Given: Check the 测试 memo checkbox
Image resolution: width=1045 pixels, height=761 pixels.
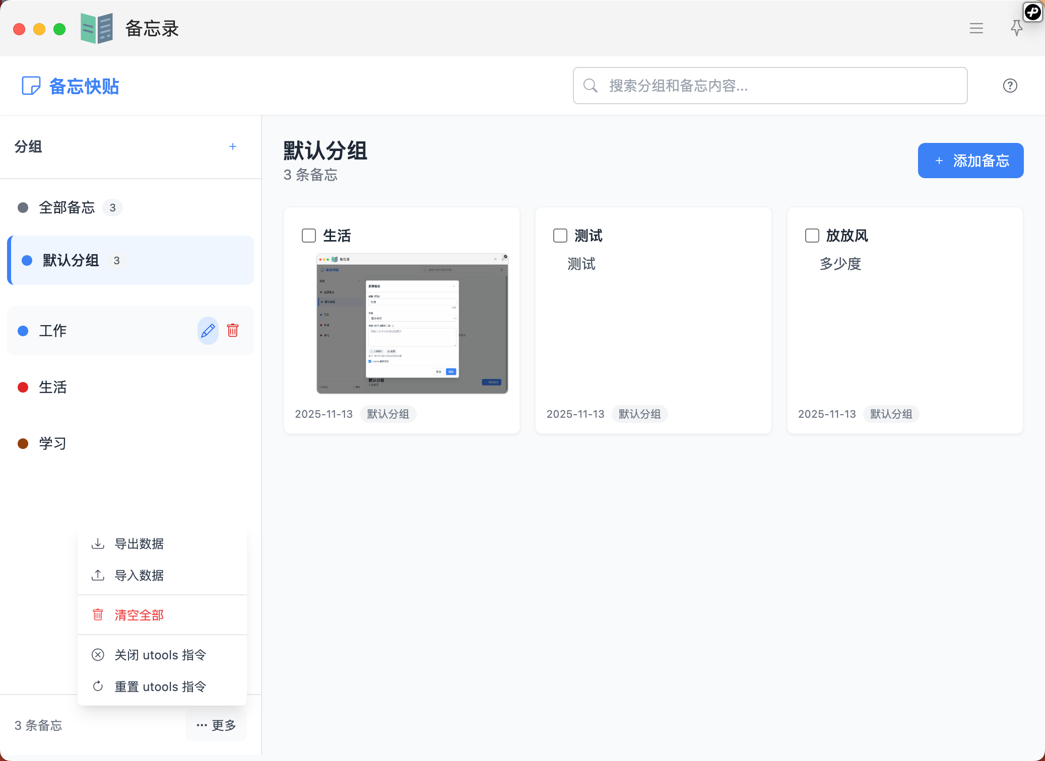Looking at the screenshot, I should pos(560,236).
